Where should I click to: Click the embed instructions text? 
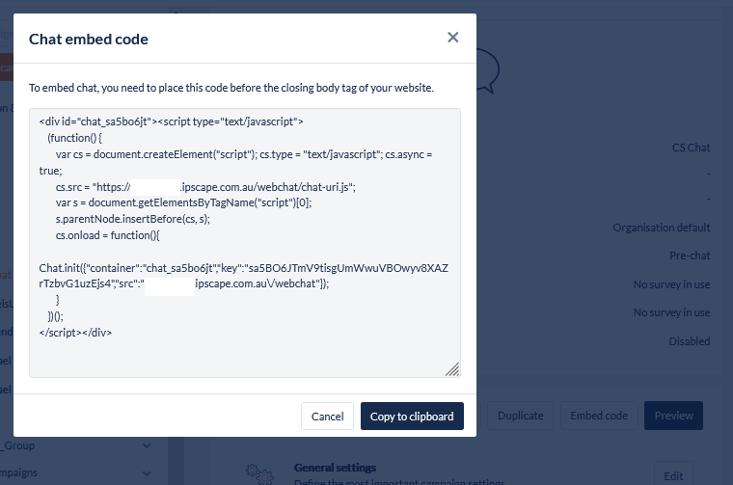[x=231, y=88]
